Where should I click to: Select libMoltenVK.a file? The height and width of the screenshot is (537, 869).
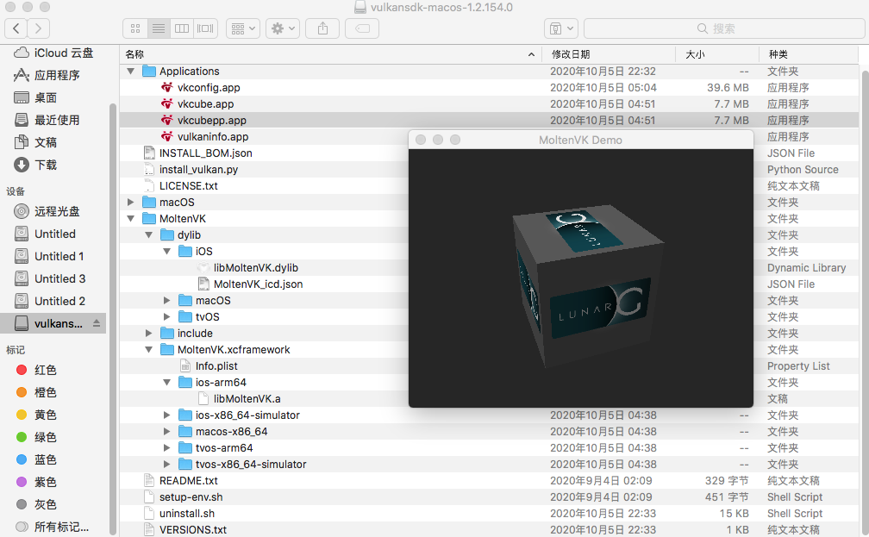[x=247, y=398]
